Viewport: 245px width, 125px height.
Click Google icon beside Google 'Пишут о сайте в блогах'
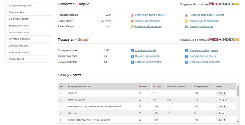[x=132, y=56]
